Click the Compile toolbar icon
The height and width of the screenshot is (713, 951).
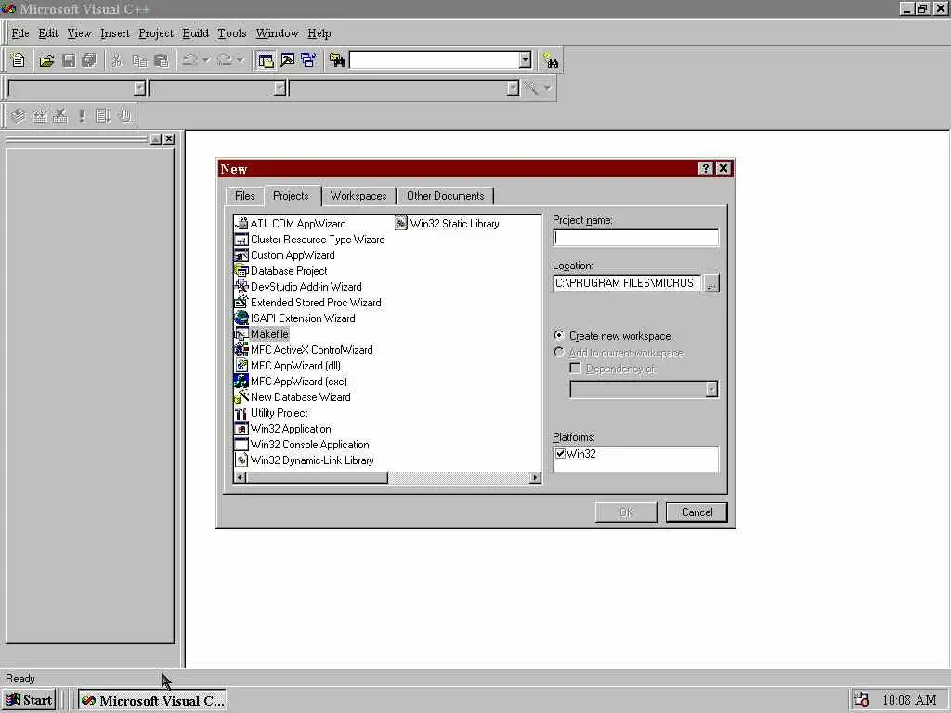[x=19, y=116]
